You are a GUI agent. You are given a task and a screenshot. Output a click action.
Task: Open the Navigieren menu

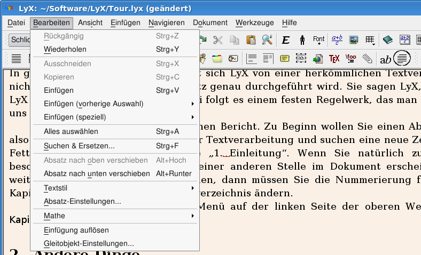(x=167, y=23)
